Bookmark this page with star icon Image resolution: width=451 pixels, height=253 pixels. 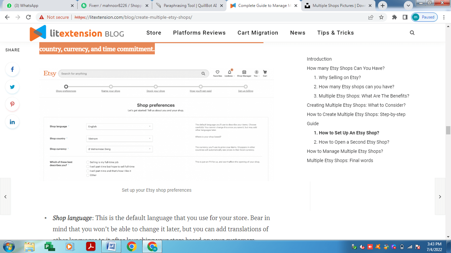click(381, 17)
